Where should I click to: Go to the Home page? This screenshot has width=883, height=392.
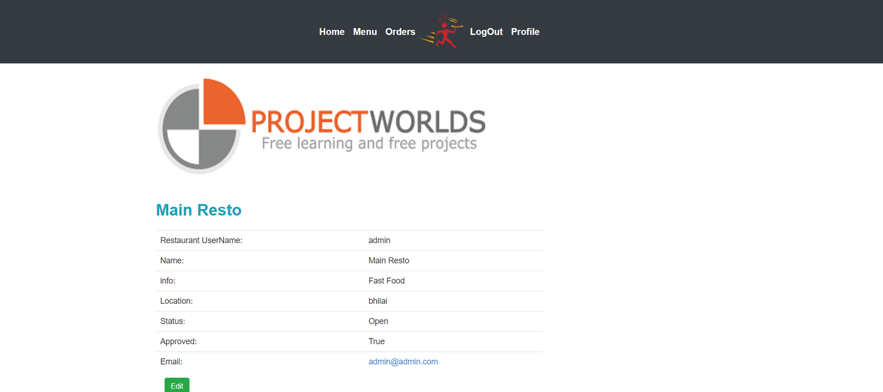[331, 32]
